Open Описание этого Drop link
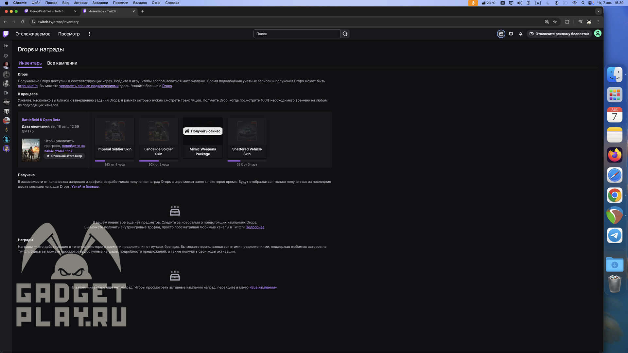 pyautogui.click(x=64, y=156)
